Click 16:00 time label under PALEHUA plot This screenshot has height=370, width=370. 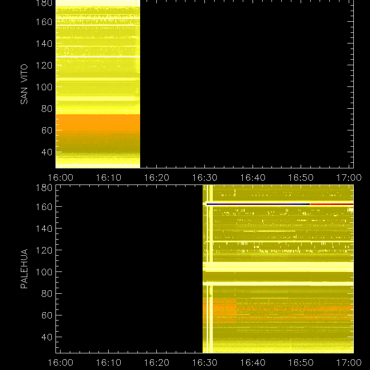point(61,363)
